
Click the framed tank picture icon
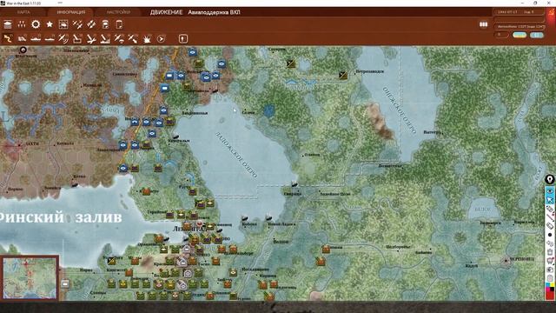[x=63, y=24]
